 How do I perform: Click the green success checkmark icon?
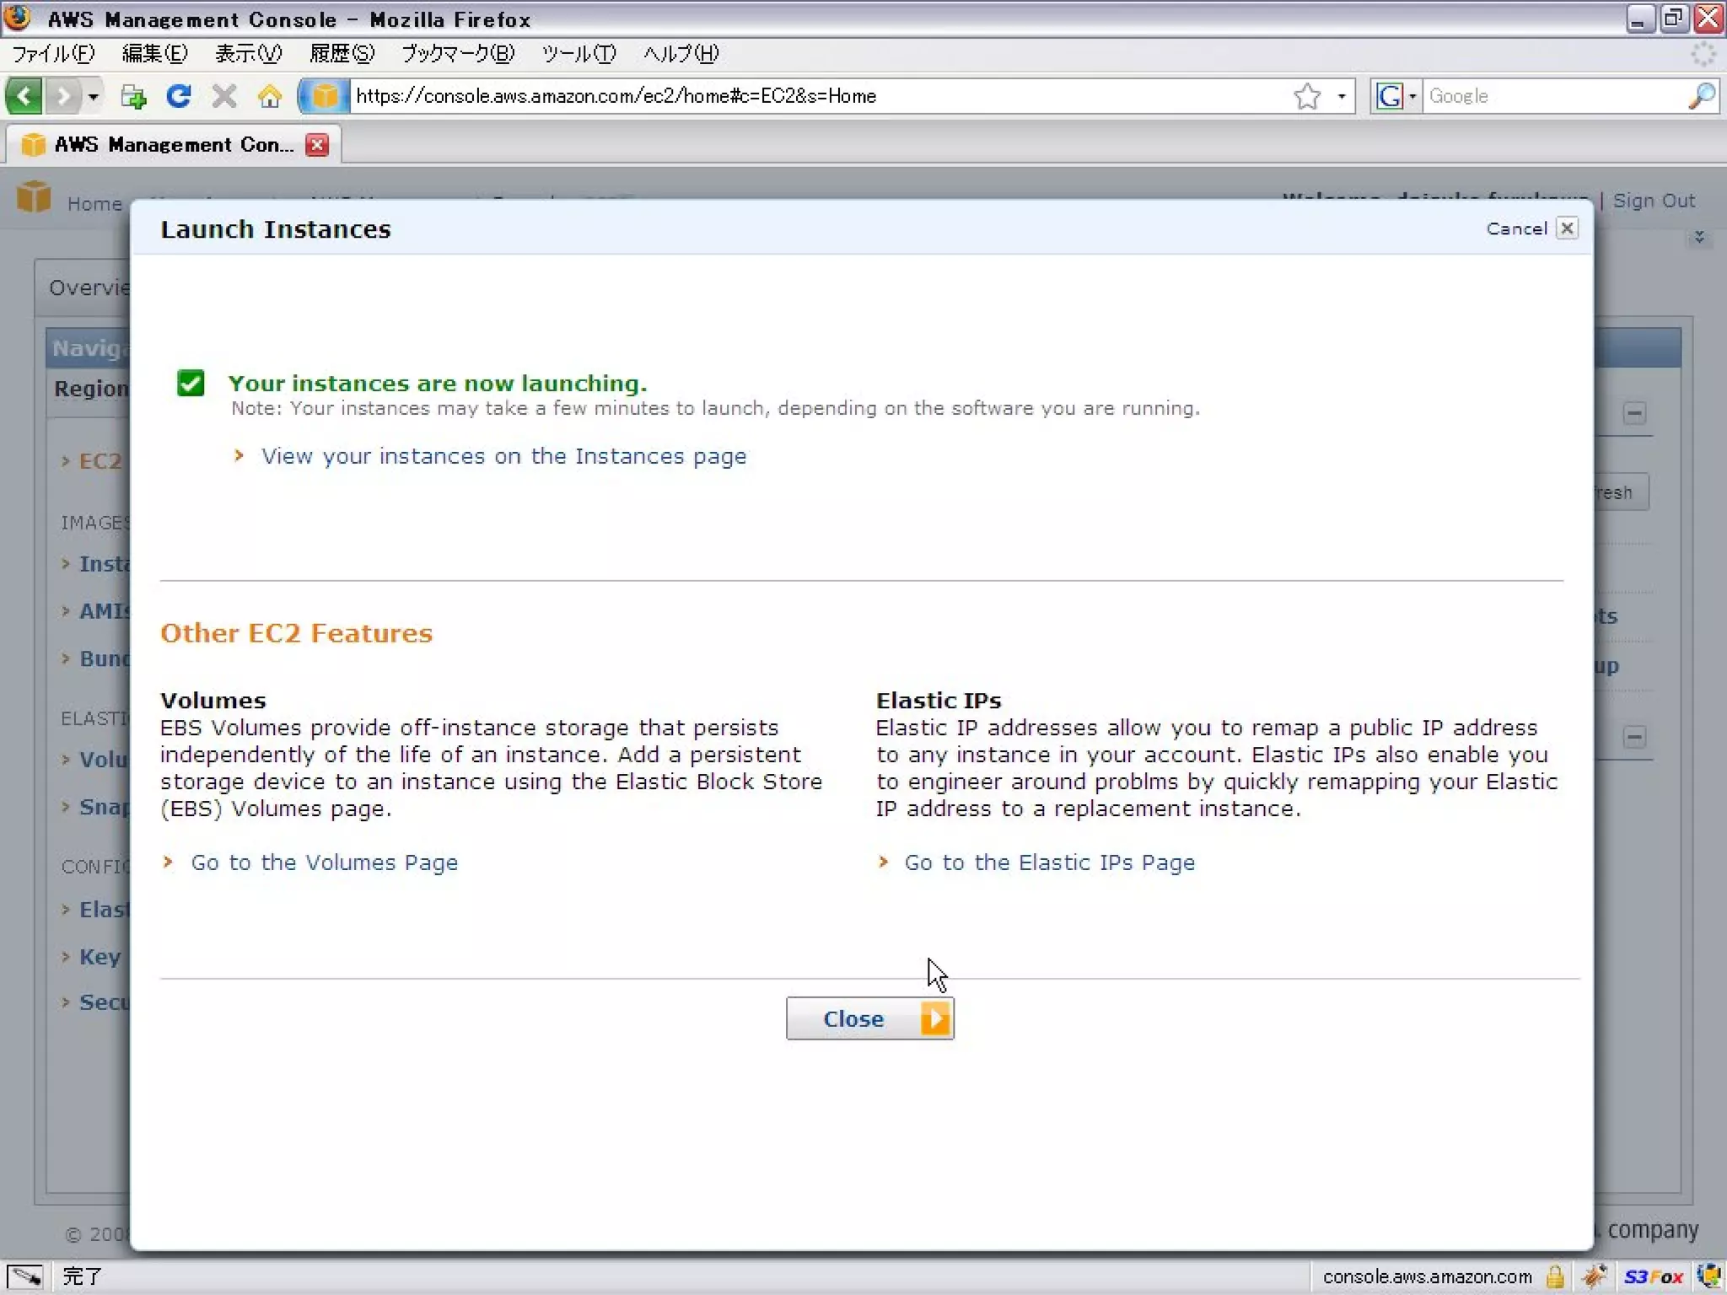[x=191, y=383]
